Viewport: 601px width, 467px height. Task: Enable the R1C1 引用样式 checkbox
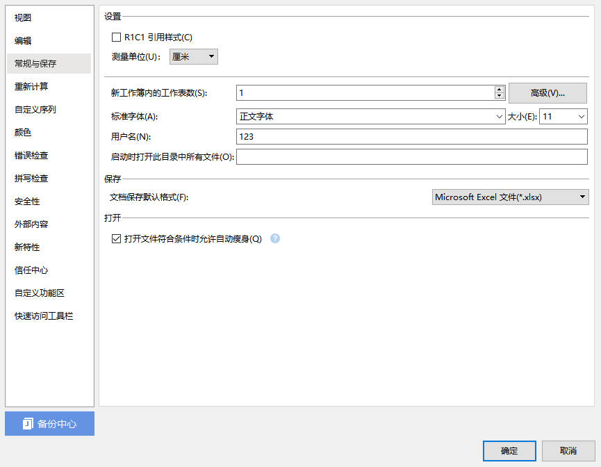click(x=117, y=37)
